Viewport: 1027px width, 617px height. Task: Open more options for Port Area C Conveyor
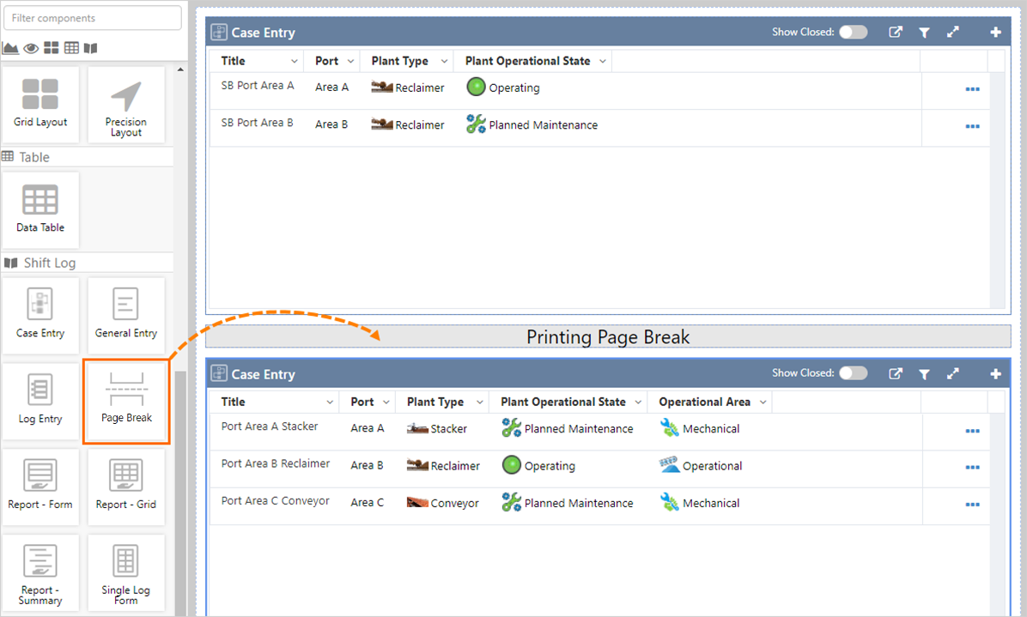pos(972,505)
